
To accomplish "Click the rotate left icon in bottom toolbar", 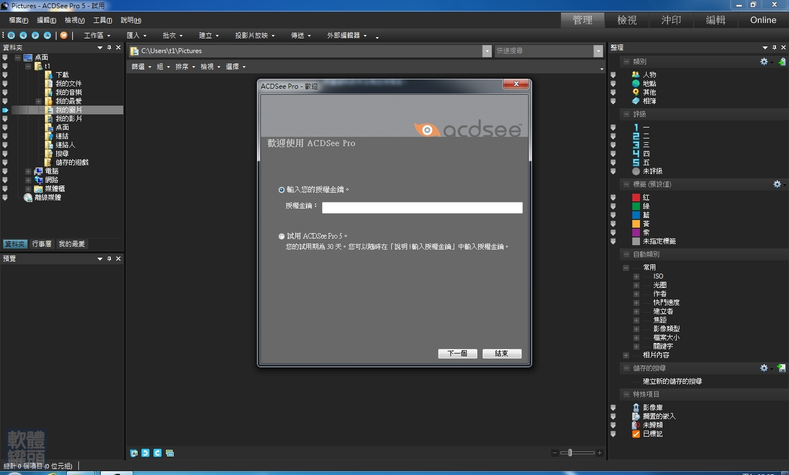I will [x=145, y=453].
